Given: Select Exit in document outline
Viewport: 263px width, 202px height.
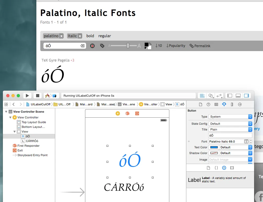Looking at the screenshot, I should pyautogui.click(x=18, y=150).
